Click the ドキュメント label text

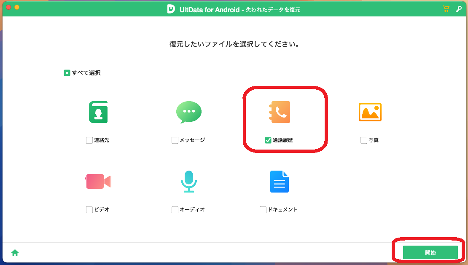point(282,209)
